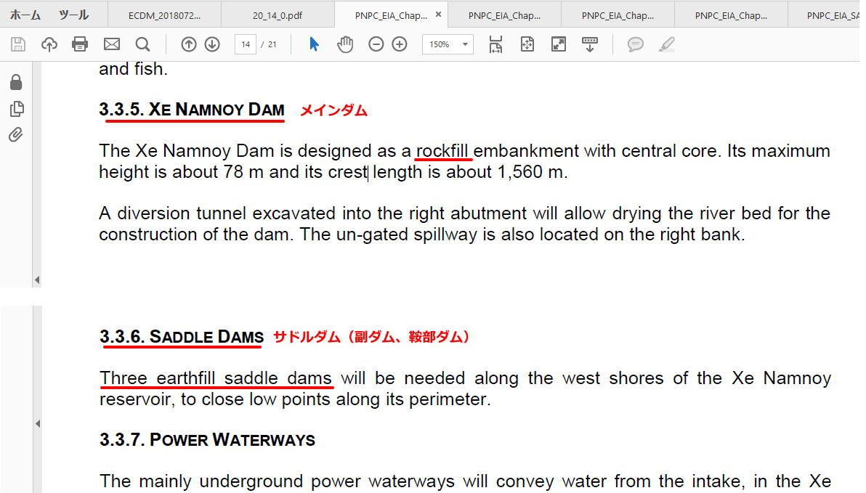Send file by email envelope icon
Screen dimensions: 866x493
pos(112,44)
